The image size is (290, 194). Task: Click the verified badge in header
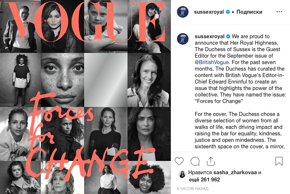(x=228, y=12)
